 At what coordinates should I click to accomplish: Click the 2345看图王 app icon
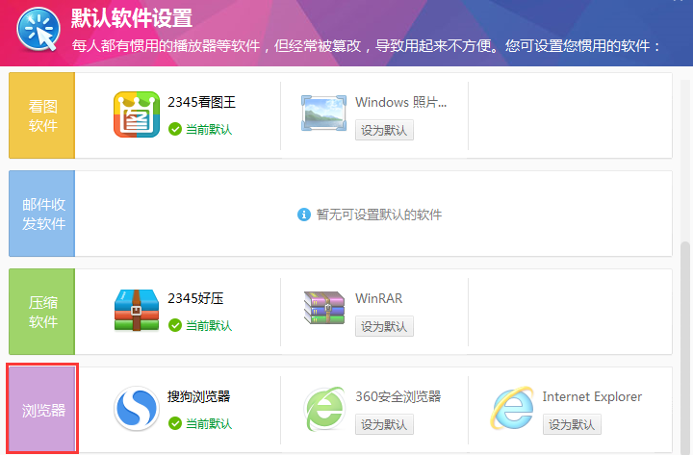pyautogui.click(x=137, y=114)
